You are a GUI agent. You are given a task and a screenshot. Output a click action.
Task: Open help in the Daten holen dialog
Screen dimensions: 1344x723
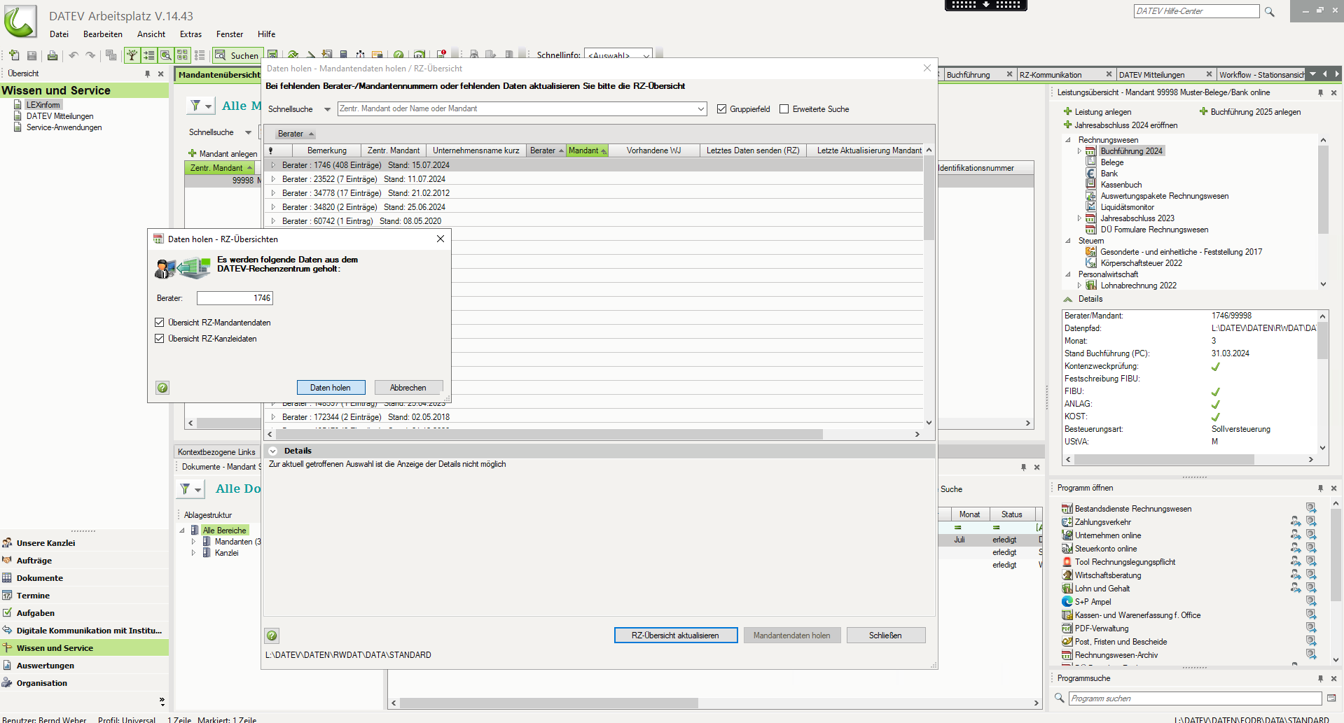pos(162,388)
